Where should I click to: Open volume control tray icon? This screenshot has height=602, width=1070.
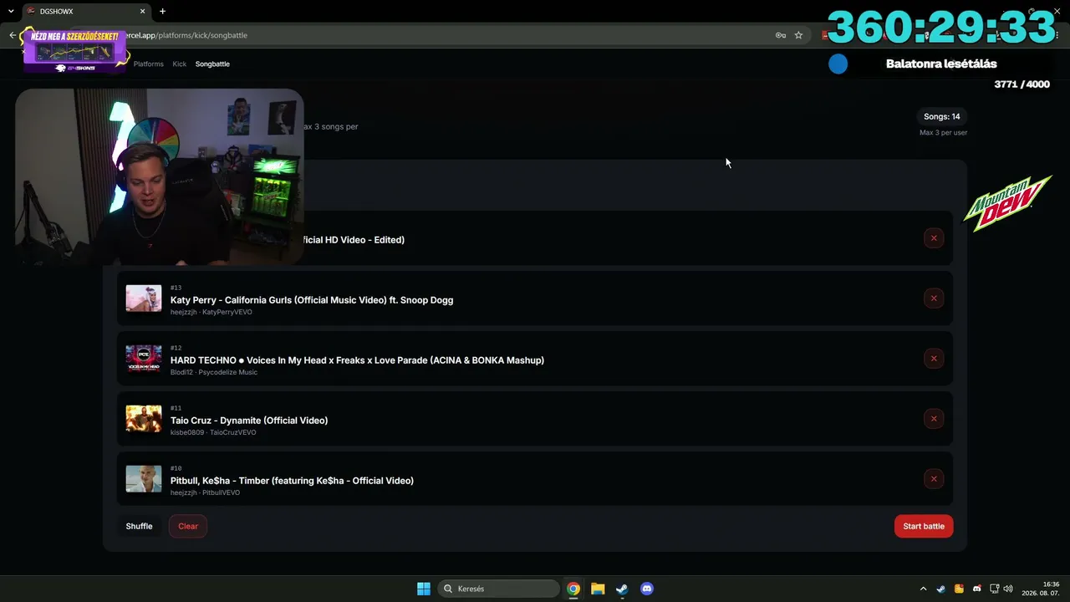pos(1008,589)
